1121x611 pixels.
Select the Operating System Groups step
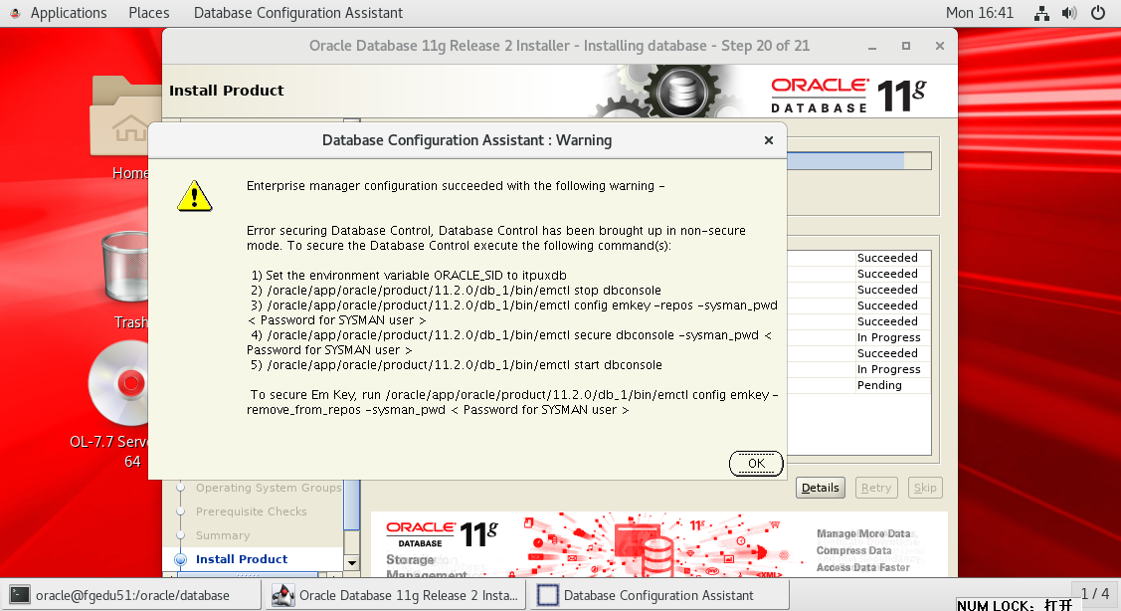(269, 488)
